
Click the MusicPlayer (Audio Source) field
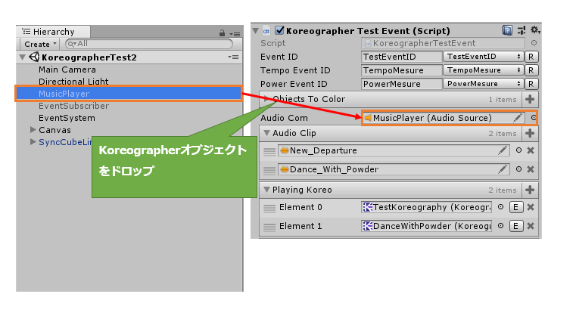coord(443,118)
